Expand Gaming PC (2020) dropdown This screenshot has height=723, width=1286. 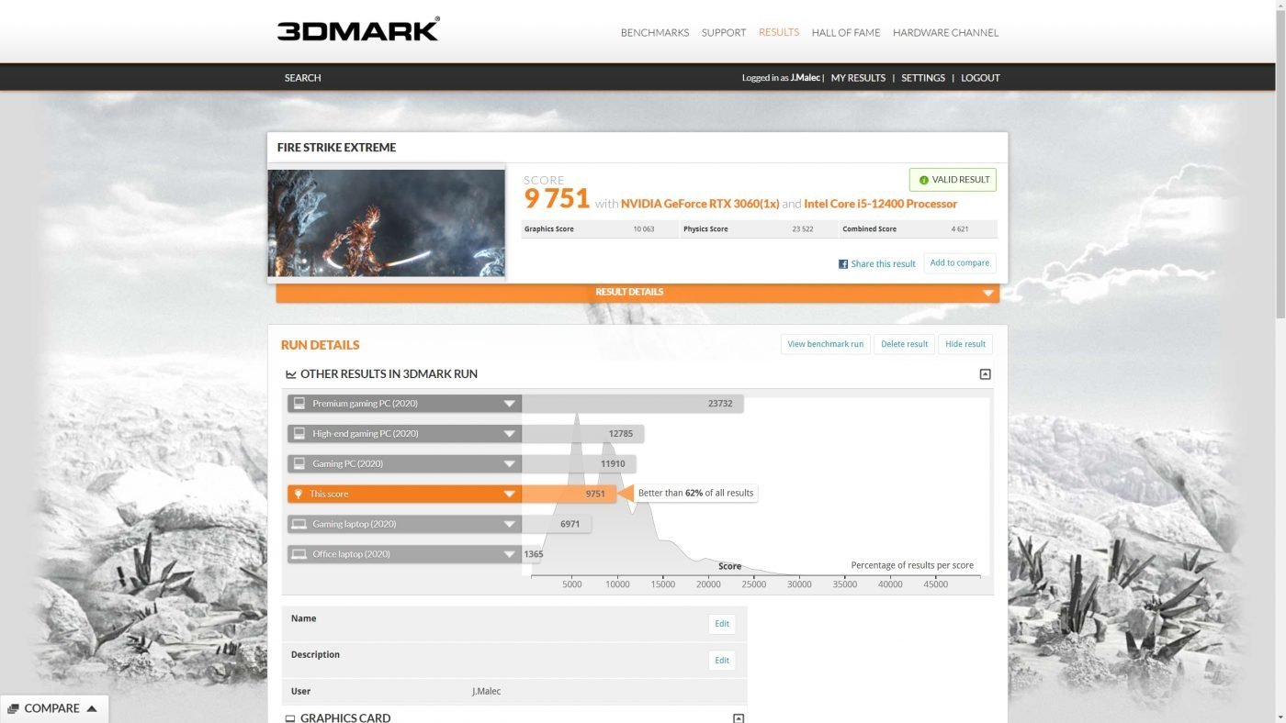pyautogui.click(x=509, y=464)
